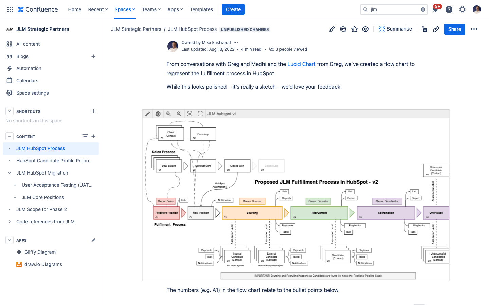Copy the page link icon
Viewport: 489px width, 305px height.
pyautogui.click(x=436, y=29)
